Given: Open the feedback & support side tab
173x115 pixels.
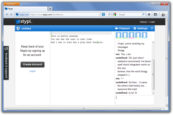Looking at the screenshot, I should pyautogui.click(x=6, y=63).
